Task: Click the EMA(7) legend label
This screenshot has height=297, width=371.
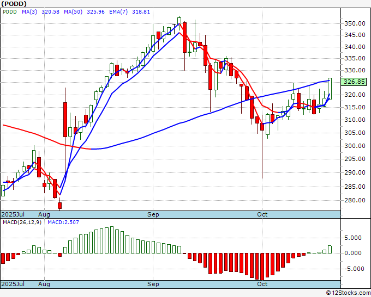Action: tap(118, 12)
